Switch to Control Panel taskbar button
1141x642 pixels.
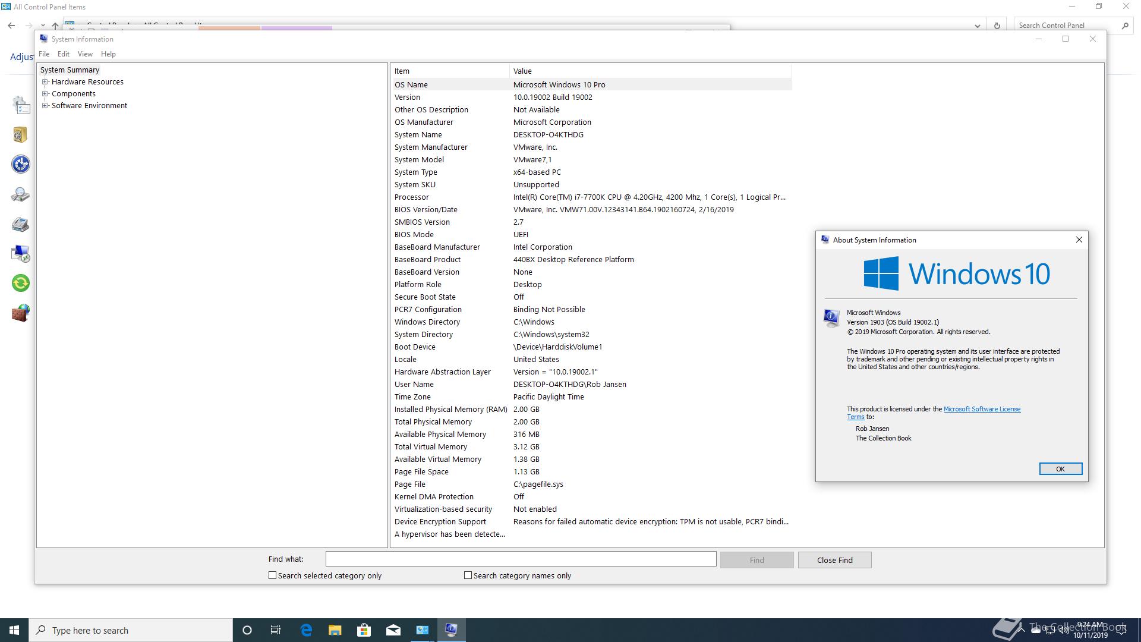[423, 630]
